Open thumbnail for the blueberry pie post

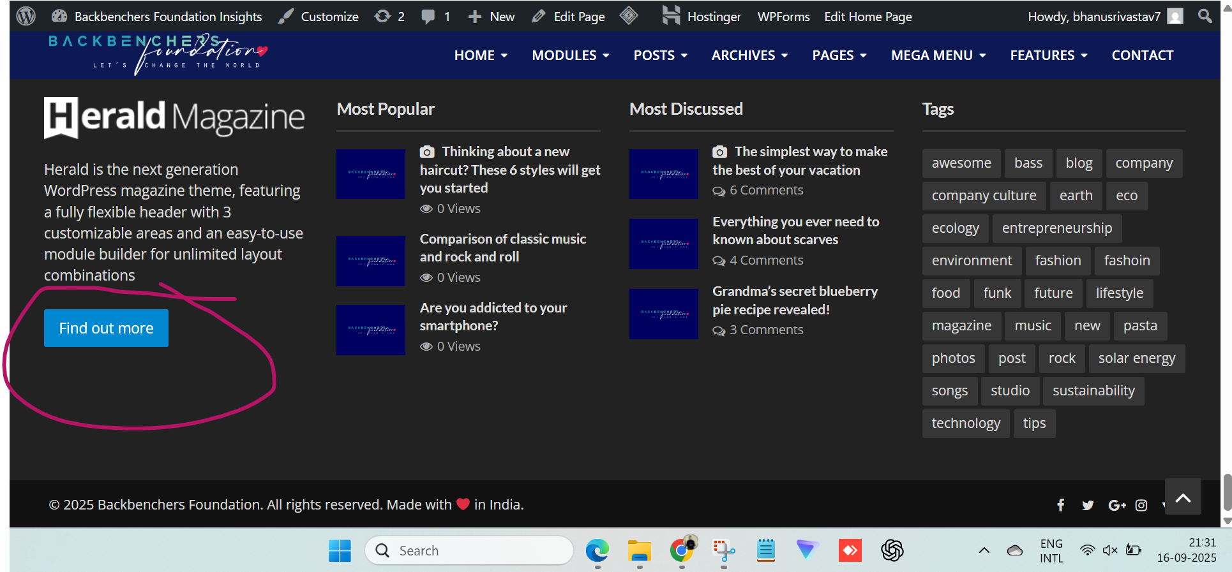(x=664, y=314)
